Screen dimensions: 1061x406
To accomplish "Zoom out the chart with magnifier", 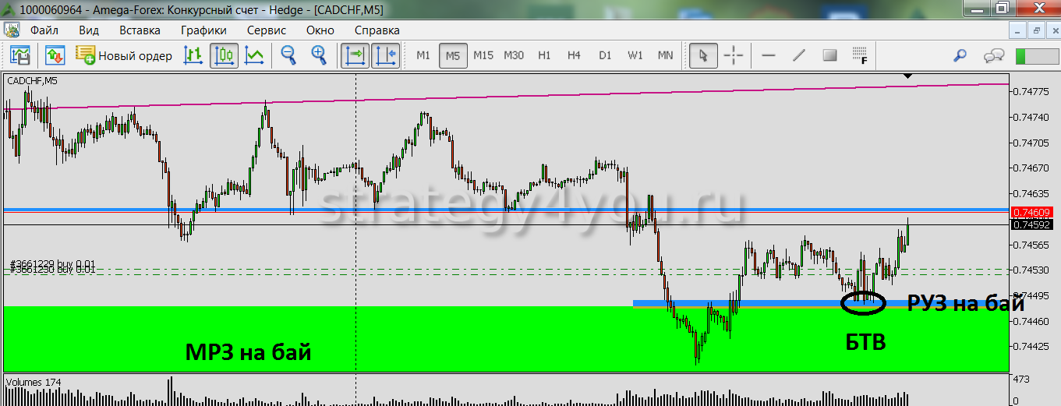I will (288, 55).
